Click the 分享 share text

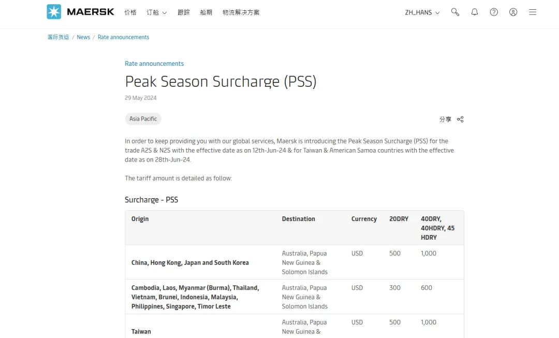click(445, 119)
